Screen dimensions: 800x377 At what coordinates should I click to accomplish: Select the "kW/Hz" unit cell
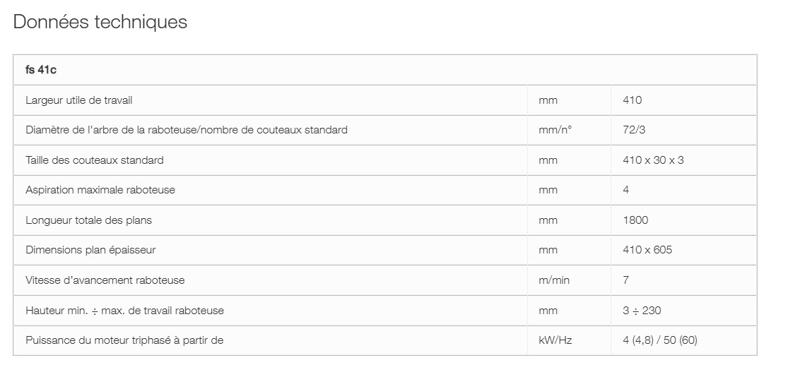[555, 340]
